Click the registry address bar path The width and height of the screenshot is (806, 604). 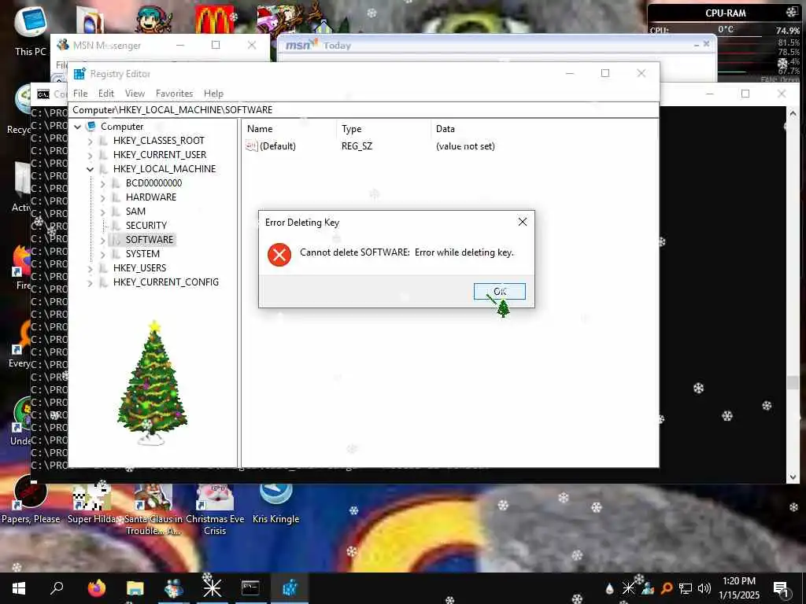[364, 110]
